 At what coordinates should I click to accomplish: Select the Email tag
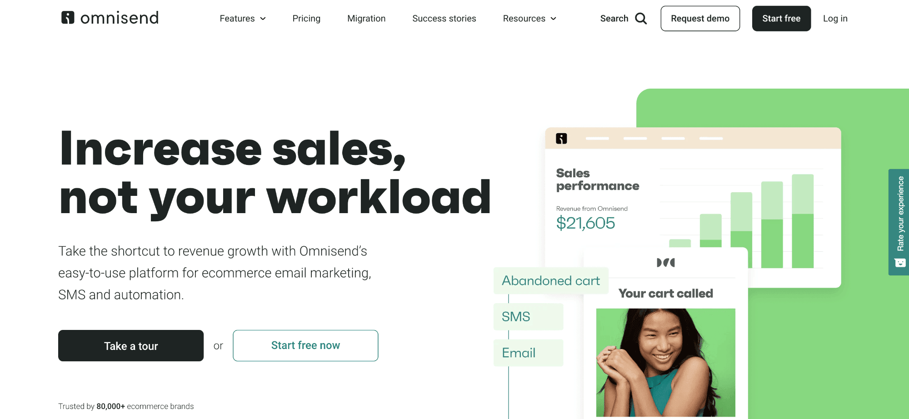tap(528, 353)
